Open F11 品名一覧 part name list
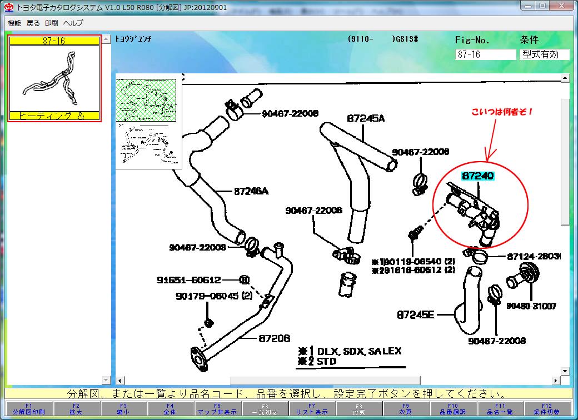The image size is (578, 420). coord(499,409)
